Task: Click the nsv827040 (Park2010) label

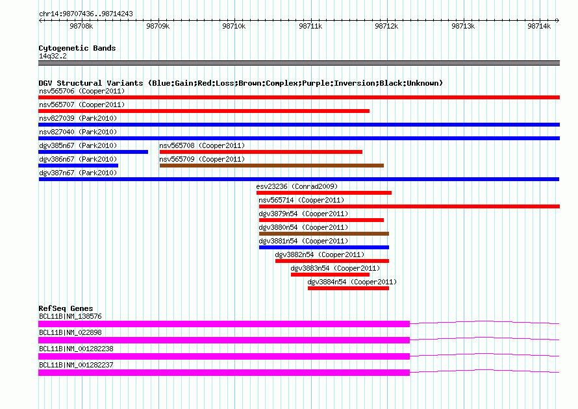Action: [x=78, y=132]
